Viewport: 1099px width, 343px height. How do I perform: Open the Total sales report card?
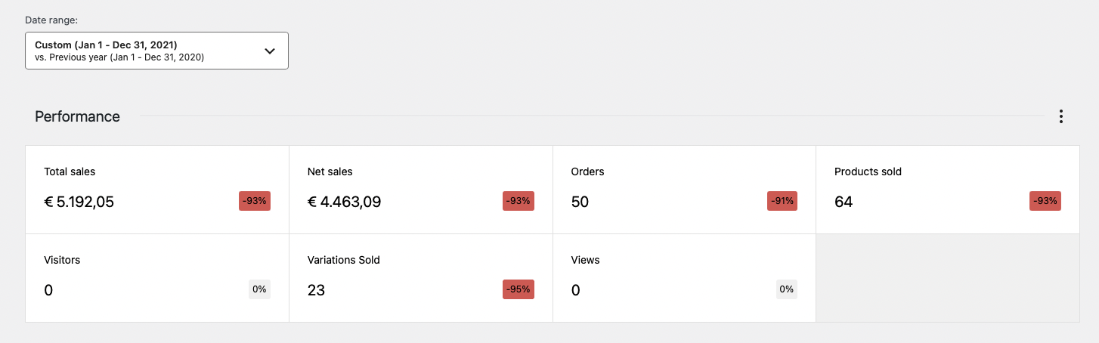(x=157, y=190)
